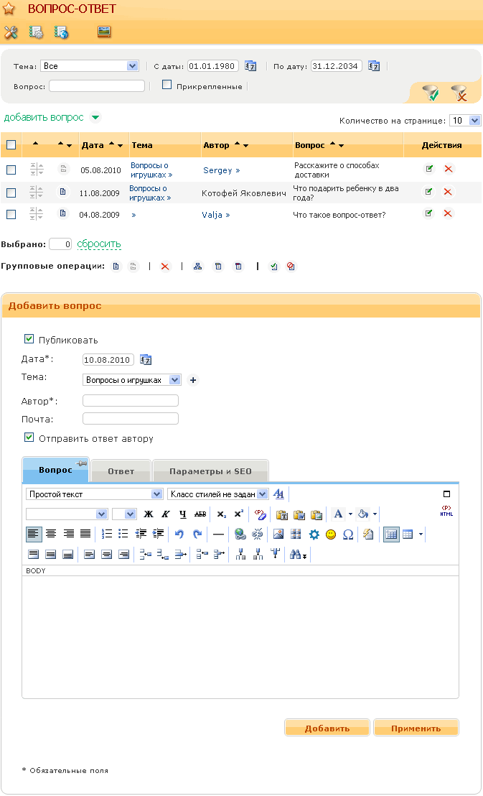Open the calendar next to 'По дату'

[x=373, y=66]
